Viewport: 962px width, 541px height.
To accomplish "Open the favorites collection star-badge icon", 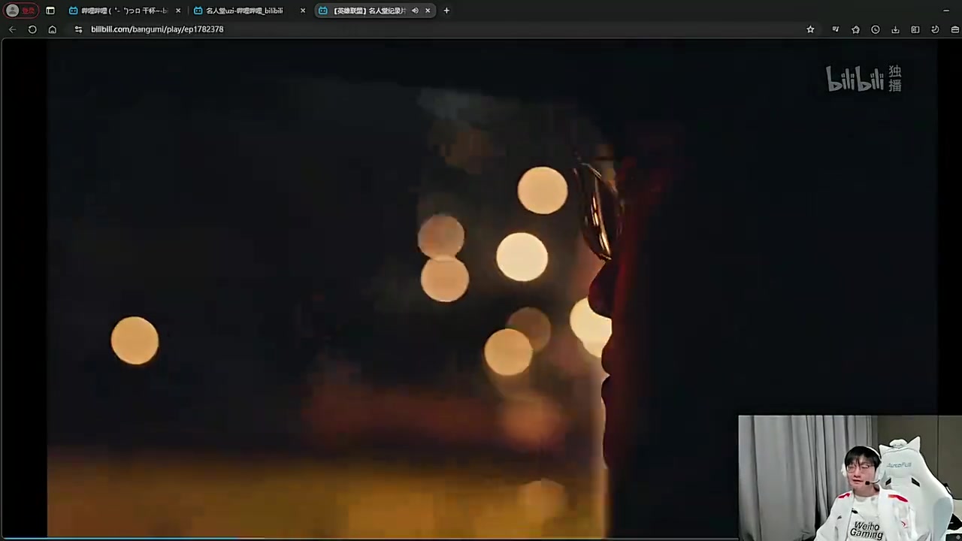I will pos(855,29).
